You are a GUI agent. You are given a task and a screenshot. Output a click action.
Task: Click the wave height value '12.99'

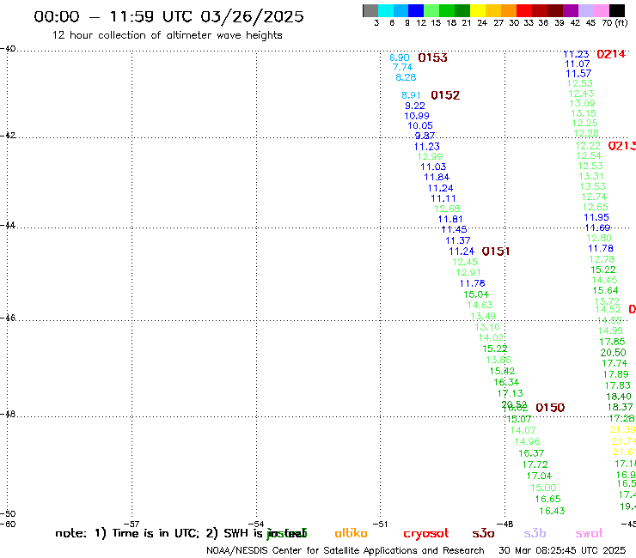430,156
